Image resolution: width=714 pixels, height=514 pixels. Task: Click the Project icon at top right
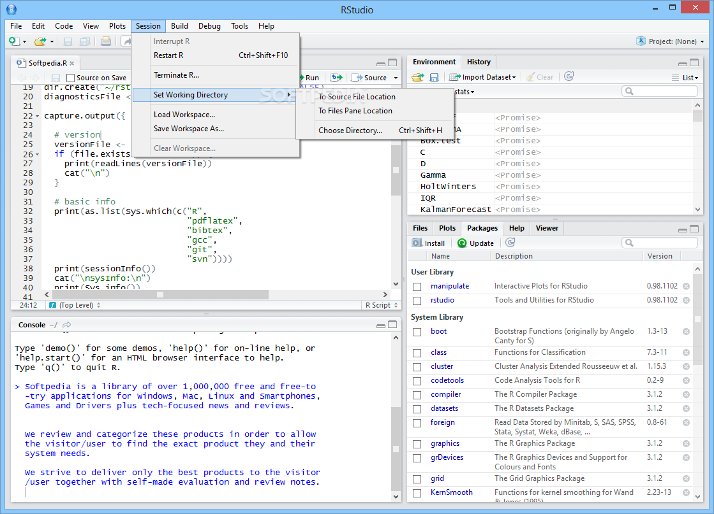(x=641, y=41)
